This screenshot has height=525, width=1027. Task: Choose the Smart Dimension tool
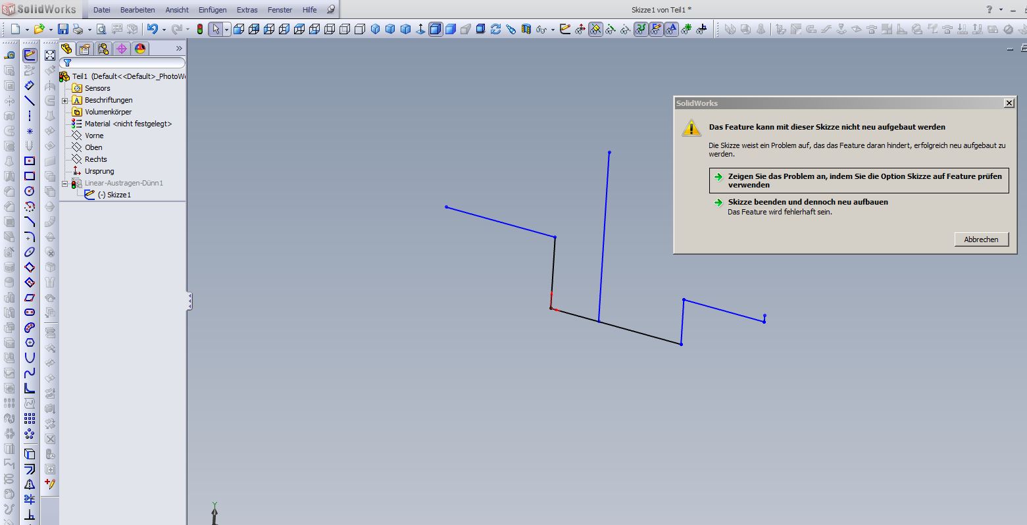pyautogui.click(x=30, y=86)
